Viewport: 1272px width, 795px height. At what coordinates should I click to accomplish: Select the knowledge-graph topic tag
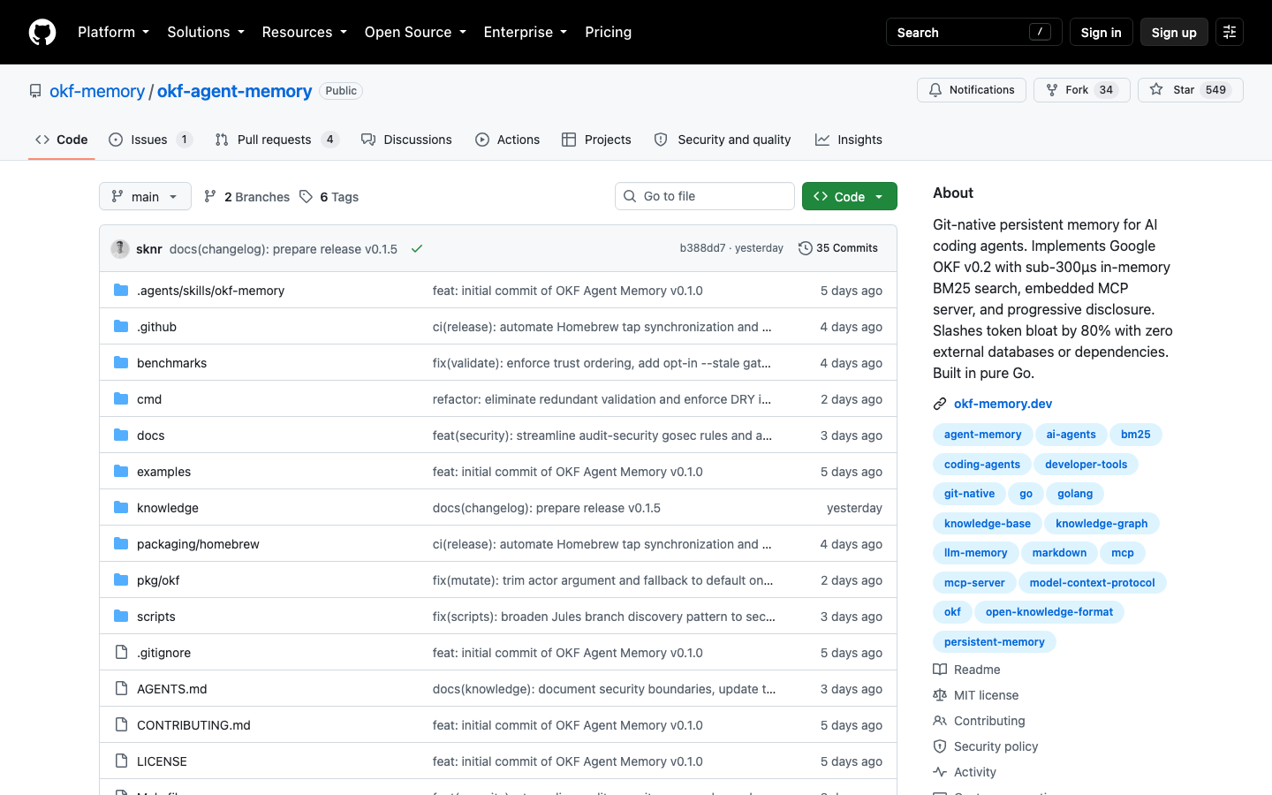point(1102,524)
